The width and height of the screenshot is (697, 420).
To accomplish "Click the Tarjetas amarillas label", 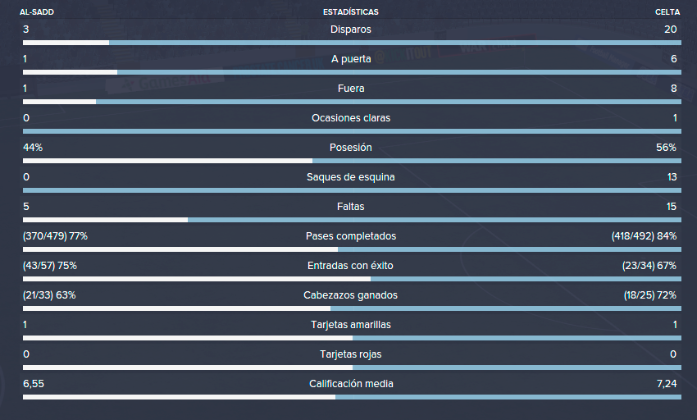I will [x=351, y=325].
